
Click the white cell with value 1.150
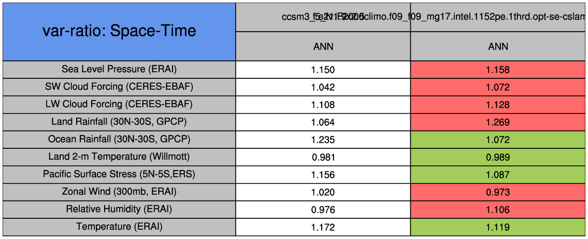323,69
